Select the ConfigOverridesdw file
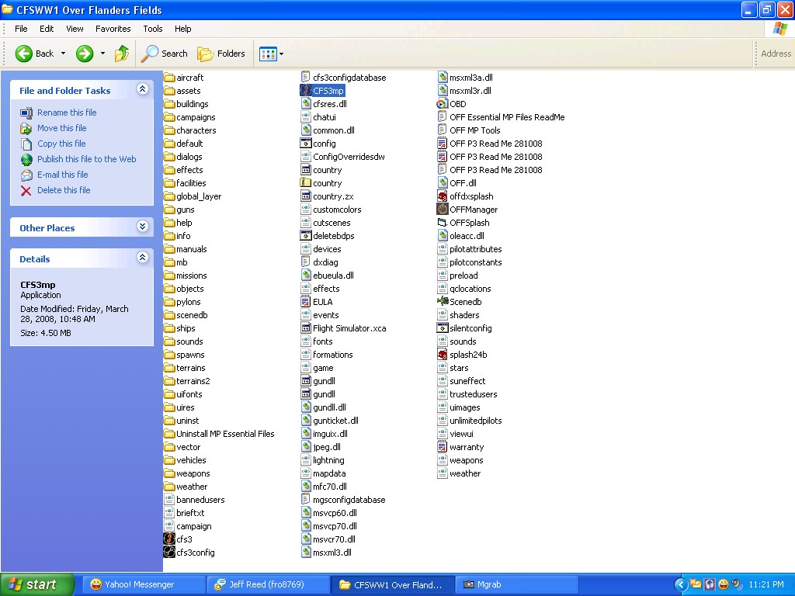The height and width of the screenshot is (596, 795). pyautogui.click(x=342, y=157)
